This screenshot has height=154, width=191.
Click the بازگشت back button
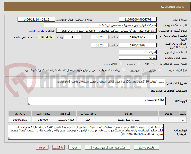(58, 147)
